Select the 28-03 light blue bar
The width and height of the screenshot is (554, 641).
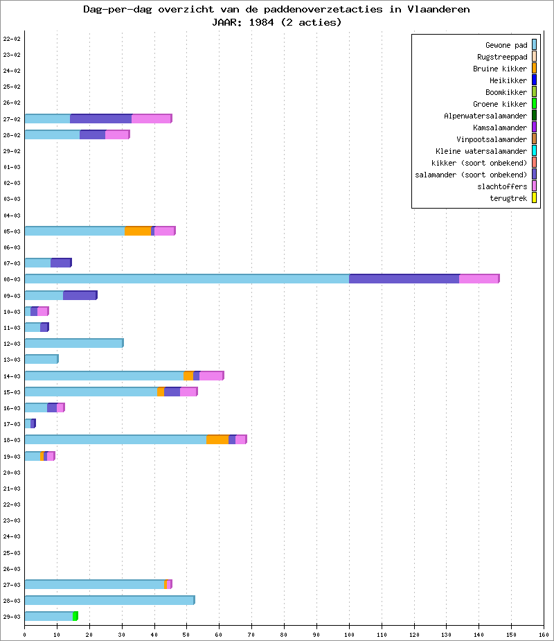[109, 600]
